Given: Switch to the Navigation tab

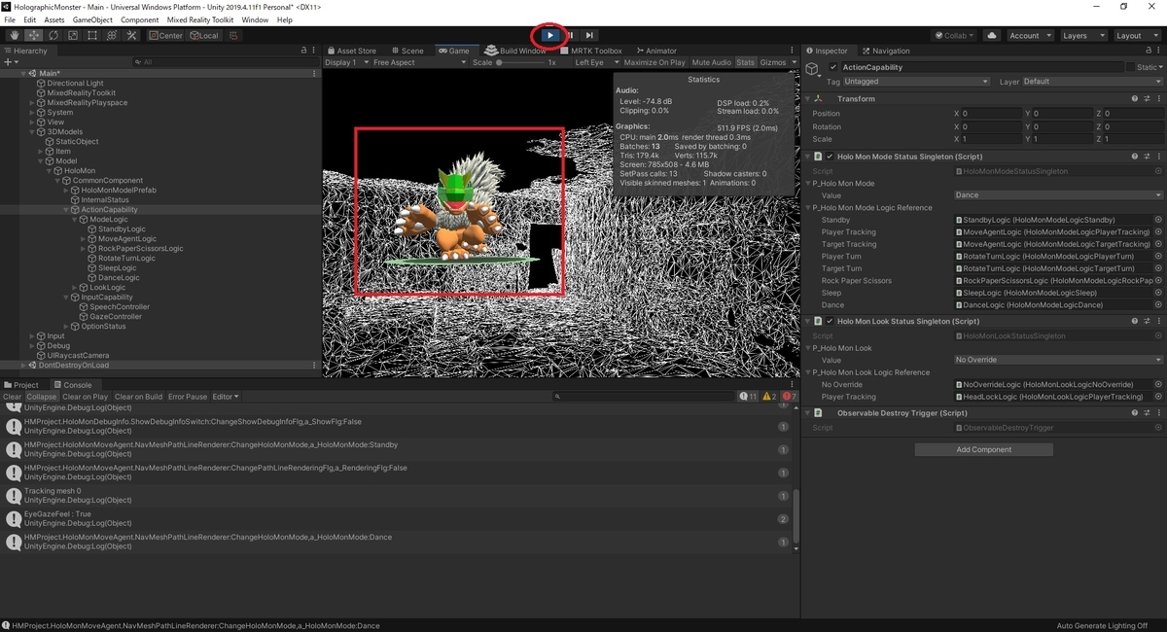Looking at the screenshot, I should click(x=886, y=51).
